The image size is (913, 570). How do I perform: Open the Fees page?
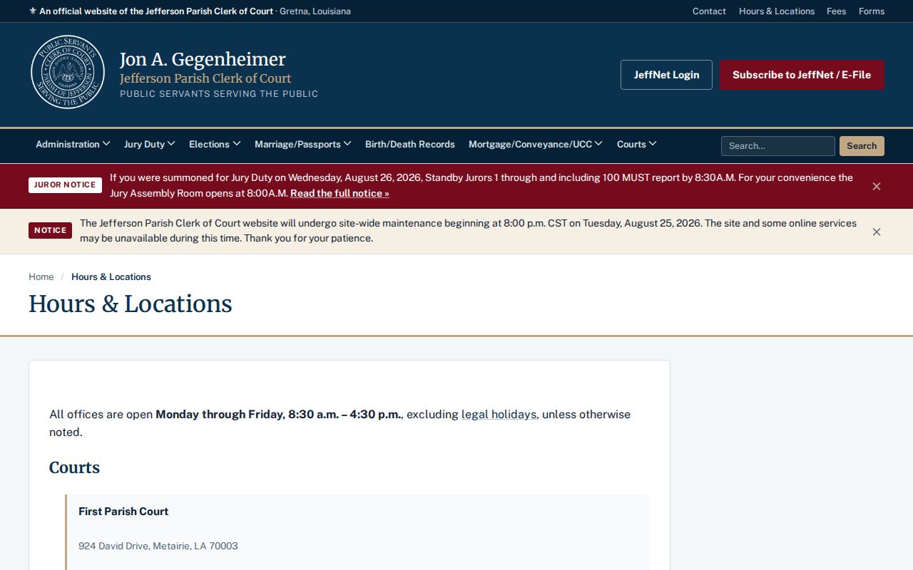point(837,11)
